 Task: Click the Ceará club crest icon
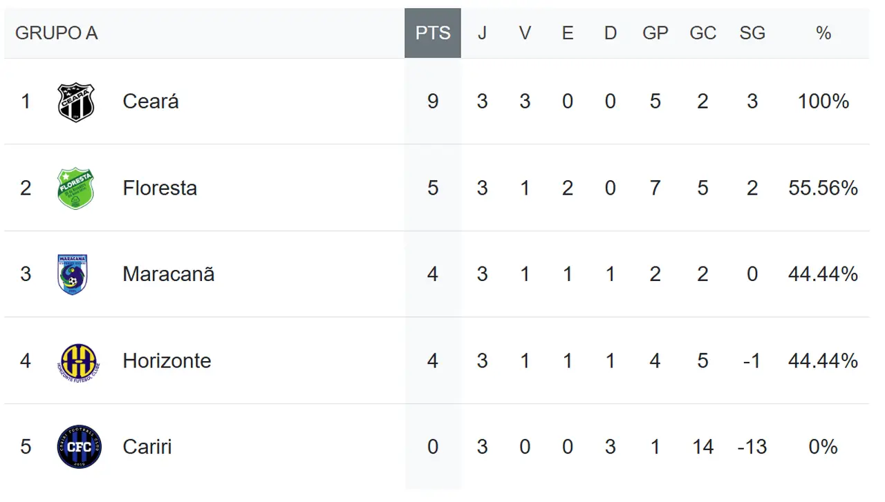pos(75,102)
